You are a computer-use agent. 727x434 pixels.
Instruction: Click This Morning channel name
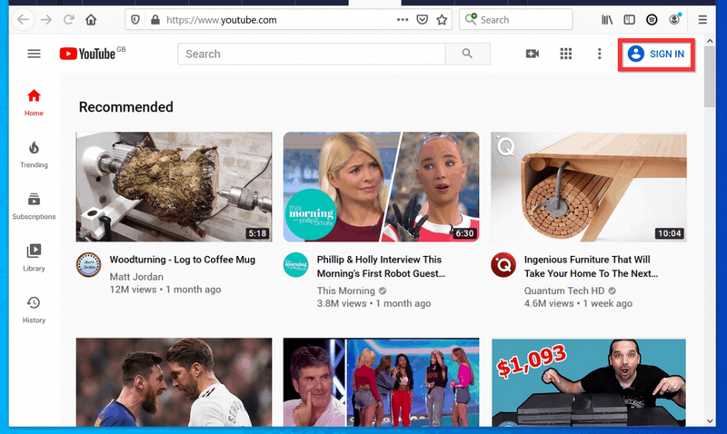tap(346, 291)
